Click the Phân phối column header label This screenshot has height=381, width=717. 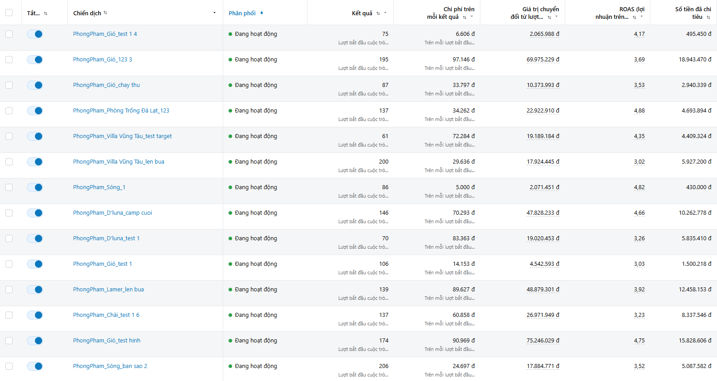(x=242, y=13)
